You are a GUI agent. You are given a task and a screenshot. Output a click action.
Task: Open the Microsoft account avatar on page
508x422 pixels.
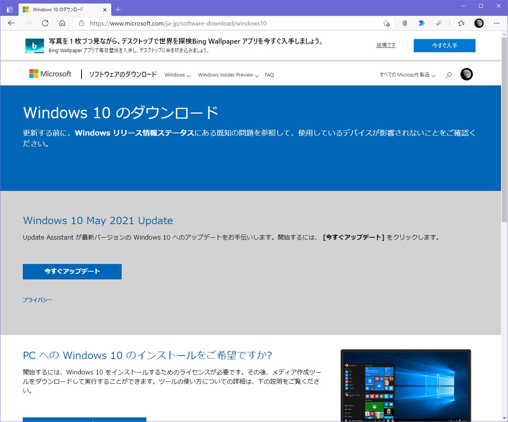467,74
